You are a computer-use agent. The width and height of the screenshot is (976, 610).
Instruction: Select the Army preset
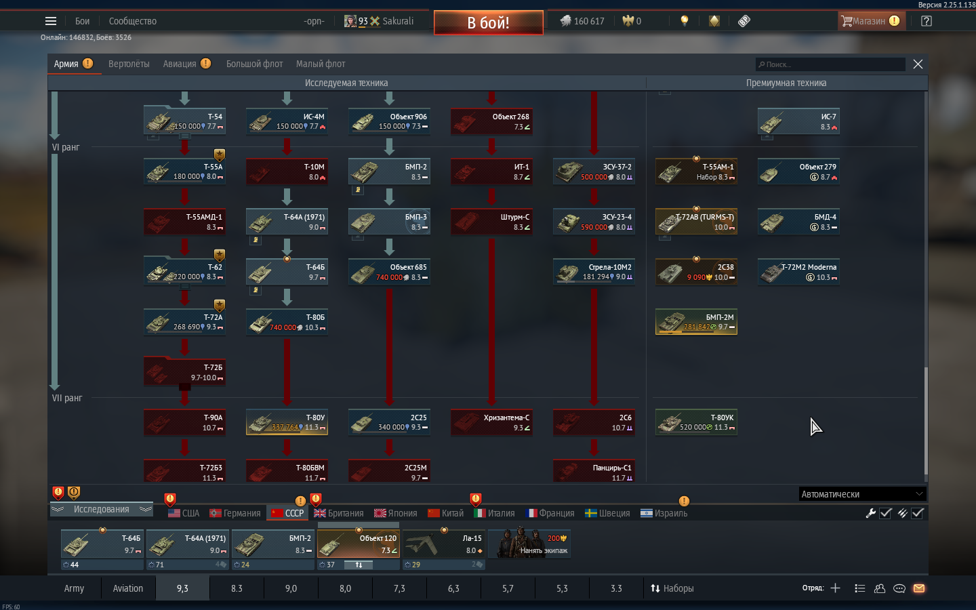pos(75,588)
